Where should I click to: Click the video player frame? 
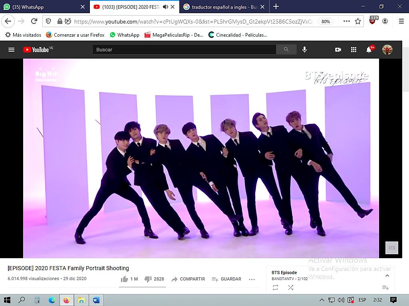[x=201, y=158]
